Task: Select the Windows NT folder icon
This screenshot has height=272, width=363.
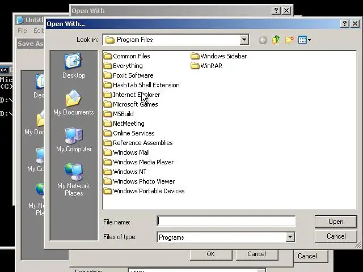Action: pos(108,172)
